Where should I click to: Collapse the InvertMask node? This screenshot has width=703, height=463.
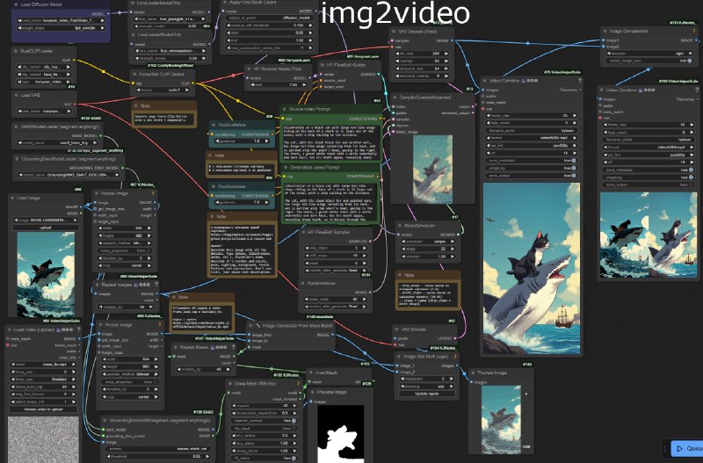pyautogui.click(x=310, y=373)
